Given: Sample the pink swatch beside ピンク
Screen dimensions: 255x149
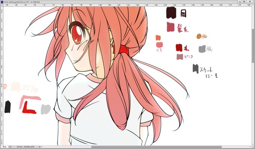Looking at the screenshot, I should tap(180, 57).
